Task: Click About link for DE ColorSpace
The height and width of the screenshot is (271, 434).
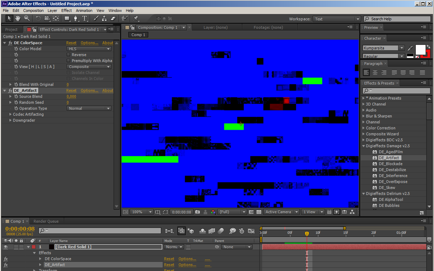Action: 108,43
